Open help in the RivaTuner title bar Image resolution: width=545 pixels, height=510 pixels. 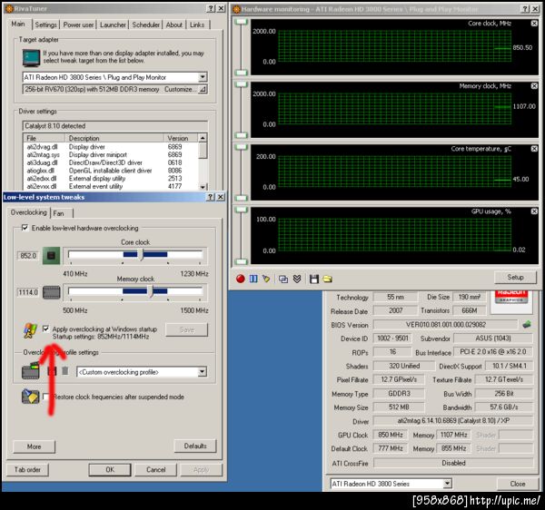pyautogui.click(x=211, y=9)
